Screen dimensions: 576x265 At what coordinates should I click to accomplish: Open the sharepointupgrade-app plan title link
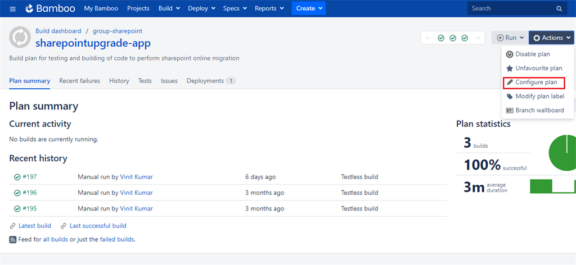(x=93, y=44)
